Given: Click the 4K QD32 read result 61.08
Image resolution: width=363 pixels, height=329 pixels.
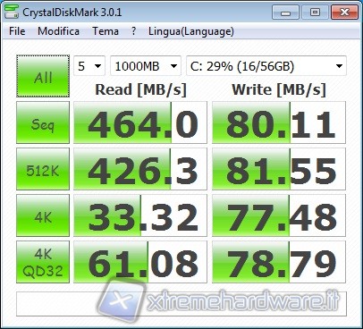Looking at the screenshot, I should coord(140,262).
